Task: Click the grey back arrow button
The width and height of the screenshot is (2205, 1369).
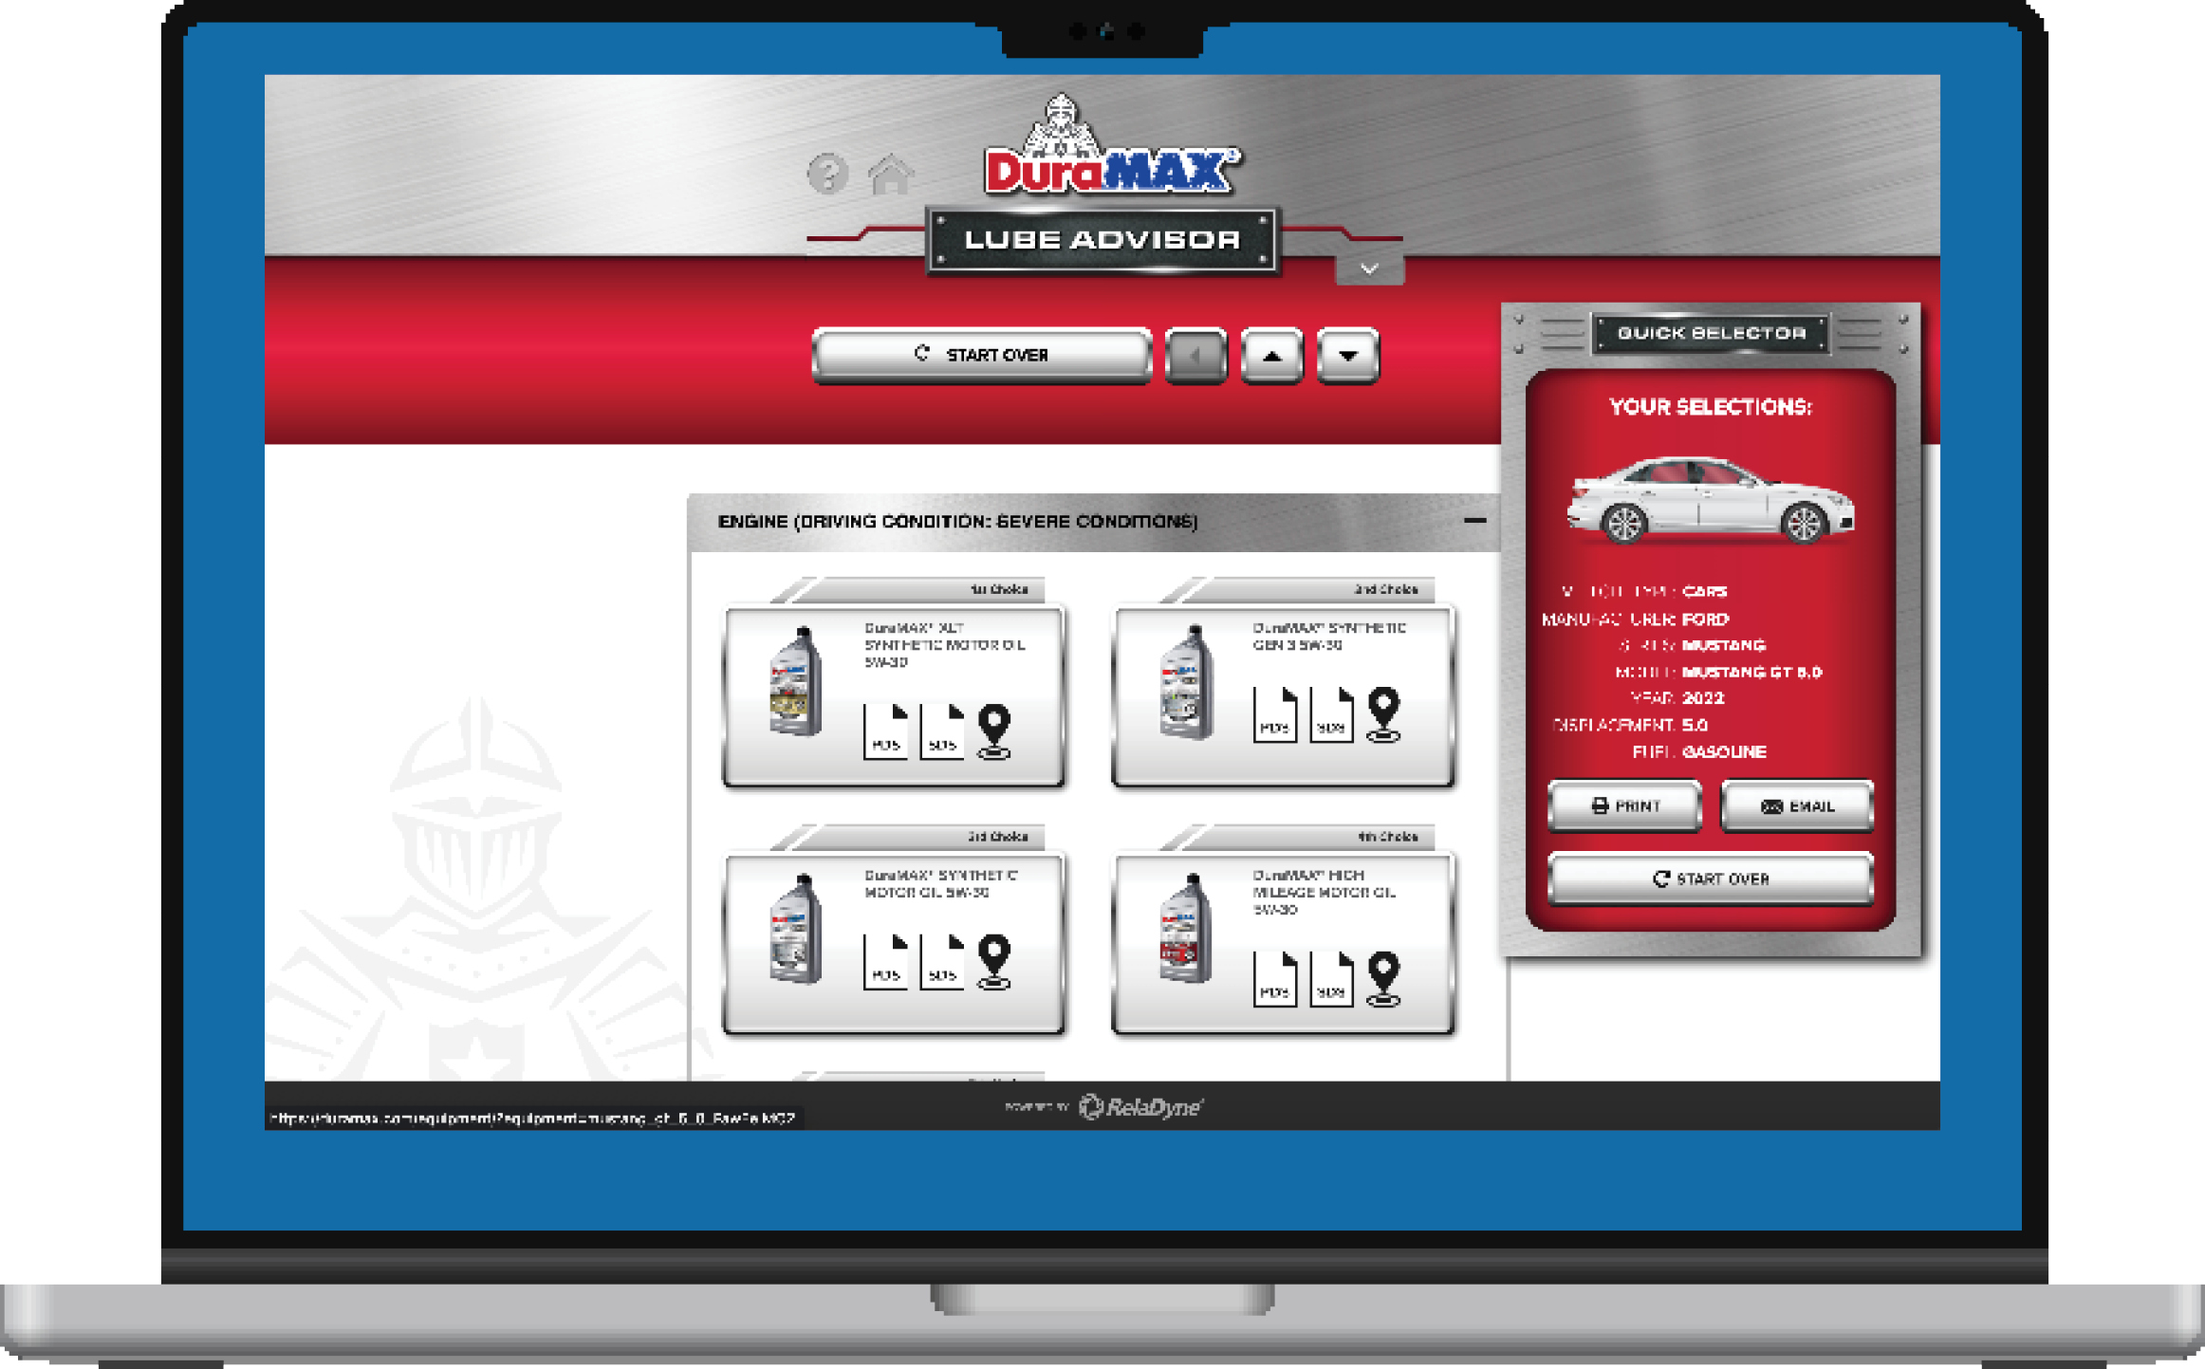Action: pyautogui.click(x=1195, y=356)
